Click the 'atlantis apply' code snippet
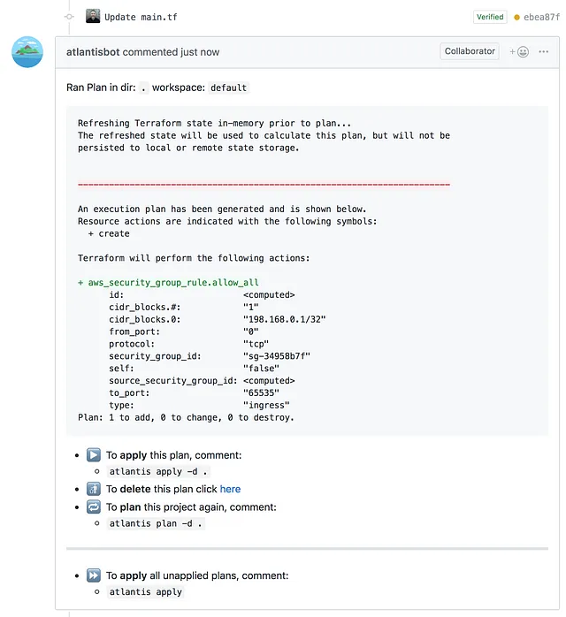566x617 pixels. coord(146,592)
